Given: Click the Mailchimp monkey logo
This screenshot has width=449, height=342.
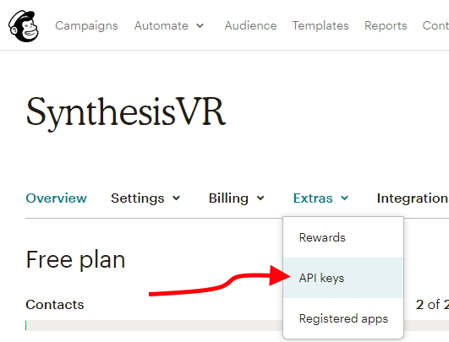Looking at the screenshot, I should pos(24,26).
